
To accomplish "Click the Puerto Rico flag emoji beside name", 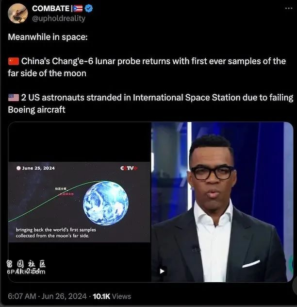I will 78,9.
